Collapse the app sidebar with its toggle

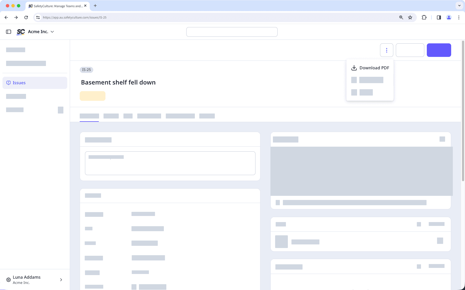8,31
